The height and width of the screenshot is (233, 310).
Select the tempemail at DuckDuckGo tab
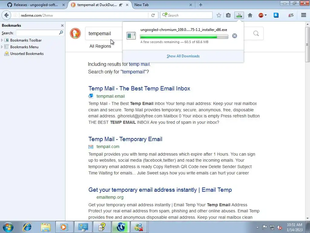coord(97,5)
